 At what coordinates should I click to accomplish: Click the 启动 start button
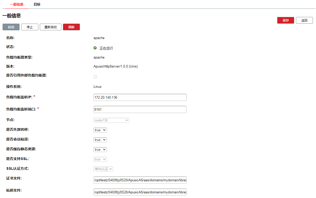pyautogui.click(x=11, y=27)
